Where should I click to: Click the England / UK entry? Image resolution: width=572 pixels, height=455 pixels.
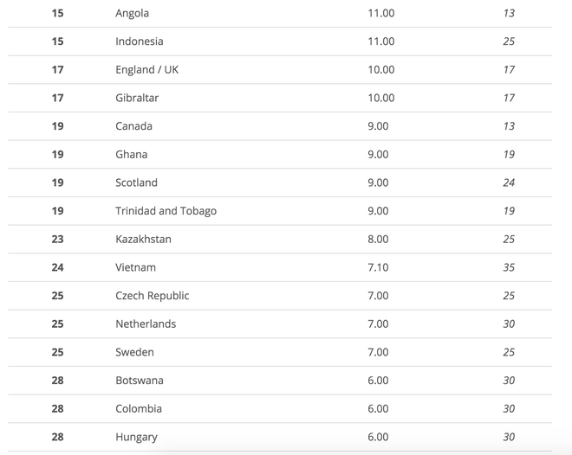point(146,70)
